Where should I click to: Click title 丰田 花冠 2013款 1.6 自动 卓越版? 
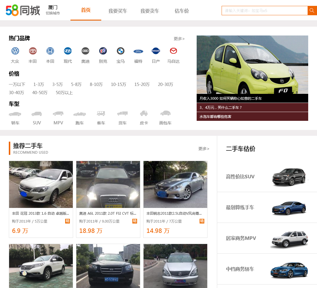41,214
